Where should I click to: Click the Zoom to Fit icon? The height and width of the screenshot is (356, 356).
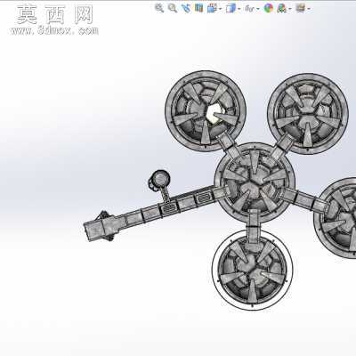[x=159, y=8]
